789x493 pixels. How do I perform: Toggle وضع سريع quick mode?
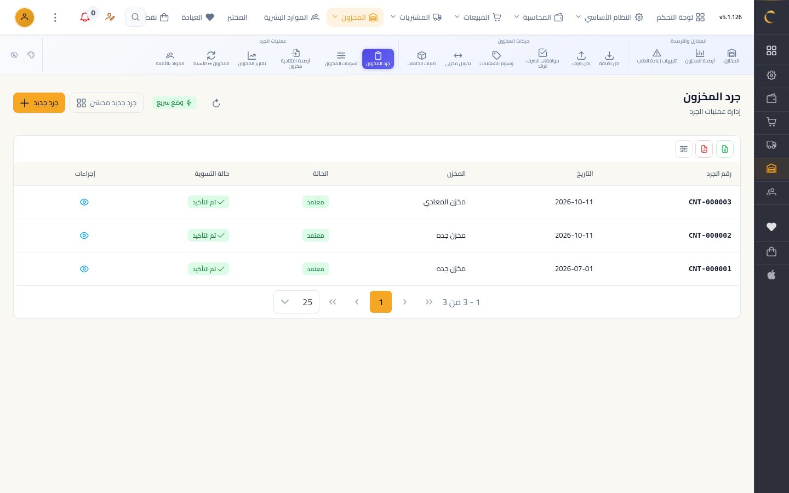click(x=174, y=103)
